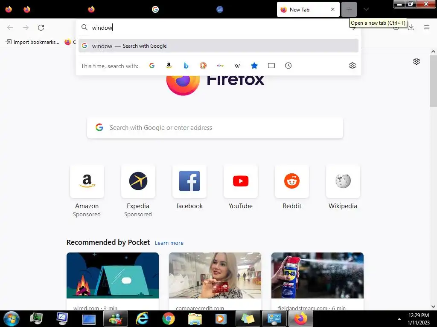Viewport: 437px width, 327px height.
Task: Select the New Tab tab
Action: [308, 9]
